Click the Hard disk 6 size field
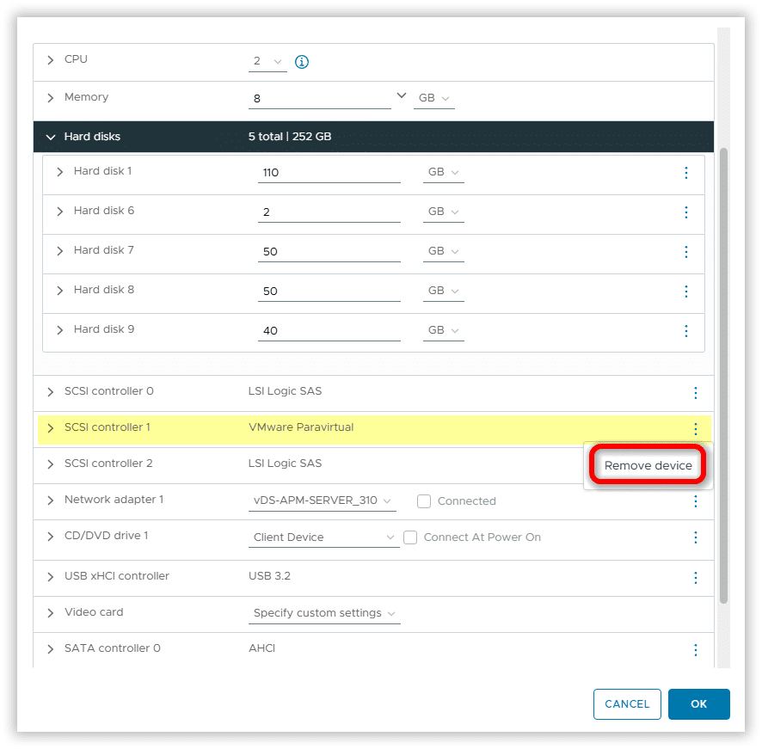 pos(329,212)
